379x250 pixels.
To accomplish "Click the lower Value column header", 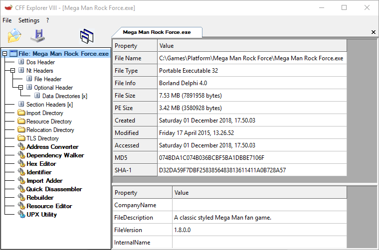I will (260, 193).
